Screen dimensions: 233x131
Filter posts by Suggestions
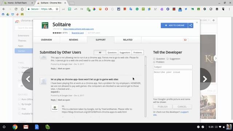(x=125, y=52)
